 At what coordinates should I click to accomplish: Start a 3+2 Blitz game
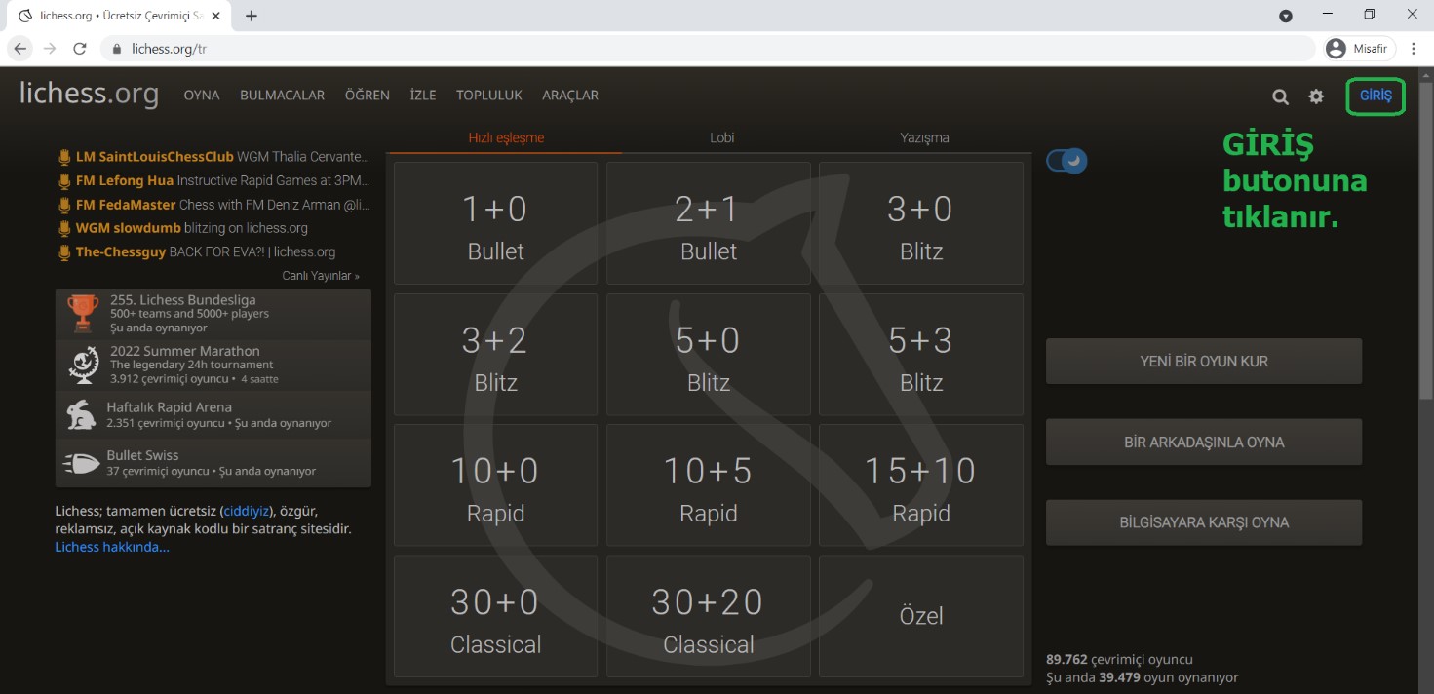point(496,355)
